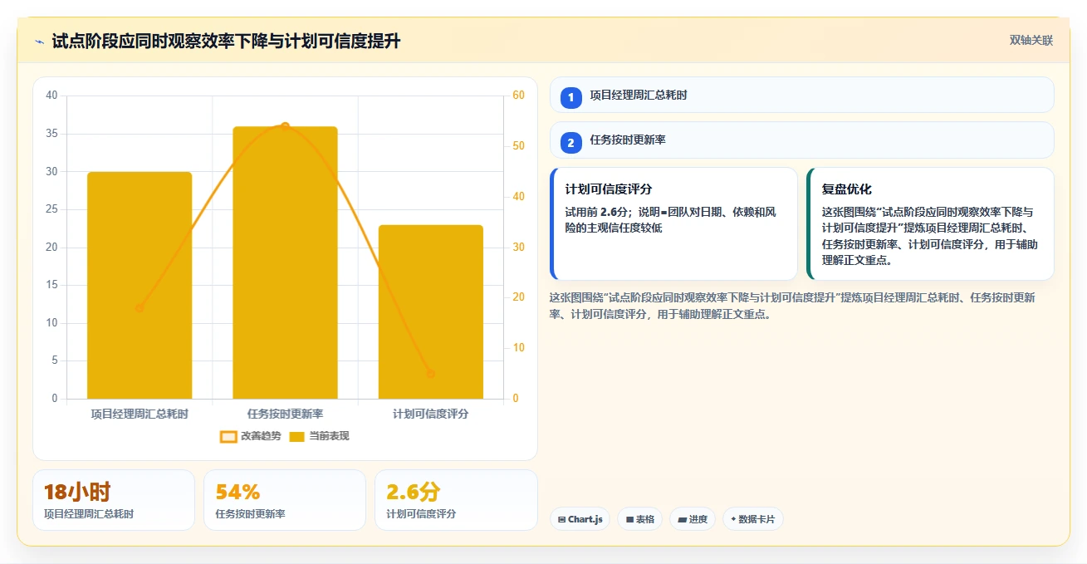Viewport: 1087px width, 564px height.
Task: Click the line point over 项目经理周汇总耗时 bar
Action: 140,308
